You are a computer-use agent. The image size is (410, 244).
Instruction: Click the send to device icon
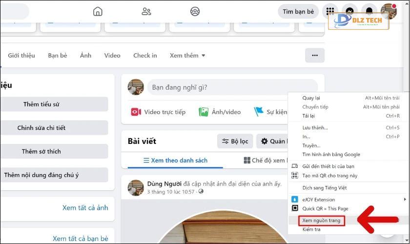point(295,166)
